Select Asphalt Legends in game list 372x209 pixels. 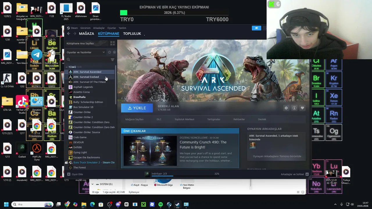(x=83, y=87)
